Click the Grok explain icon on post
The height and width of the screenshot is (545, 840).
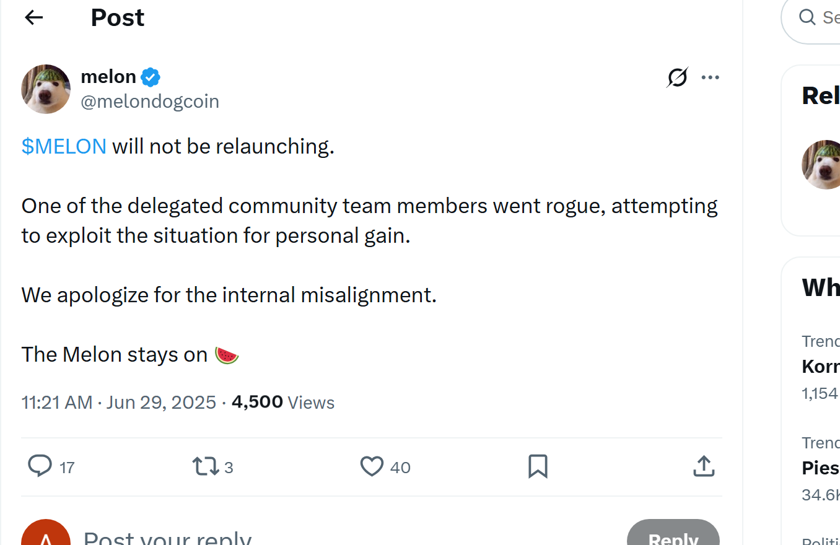click(x=677, y=77)
